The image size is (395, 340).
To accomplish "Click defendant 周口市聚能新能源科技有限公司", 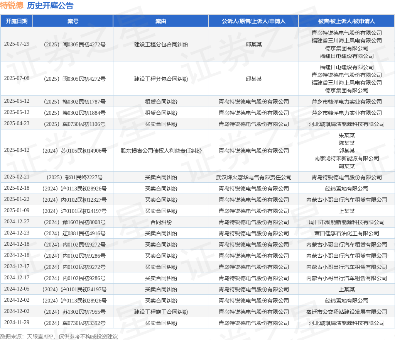I will [347, 222].
